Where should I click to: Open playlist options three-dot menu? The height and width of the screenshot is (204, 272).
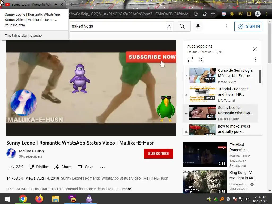pos(255,59)
